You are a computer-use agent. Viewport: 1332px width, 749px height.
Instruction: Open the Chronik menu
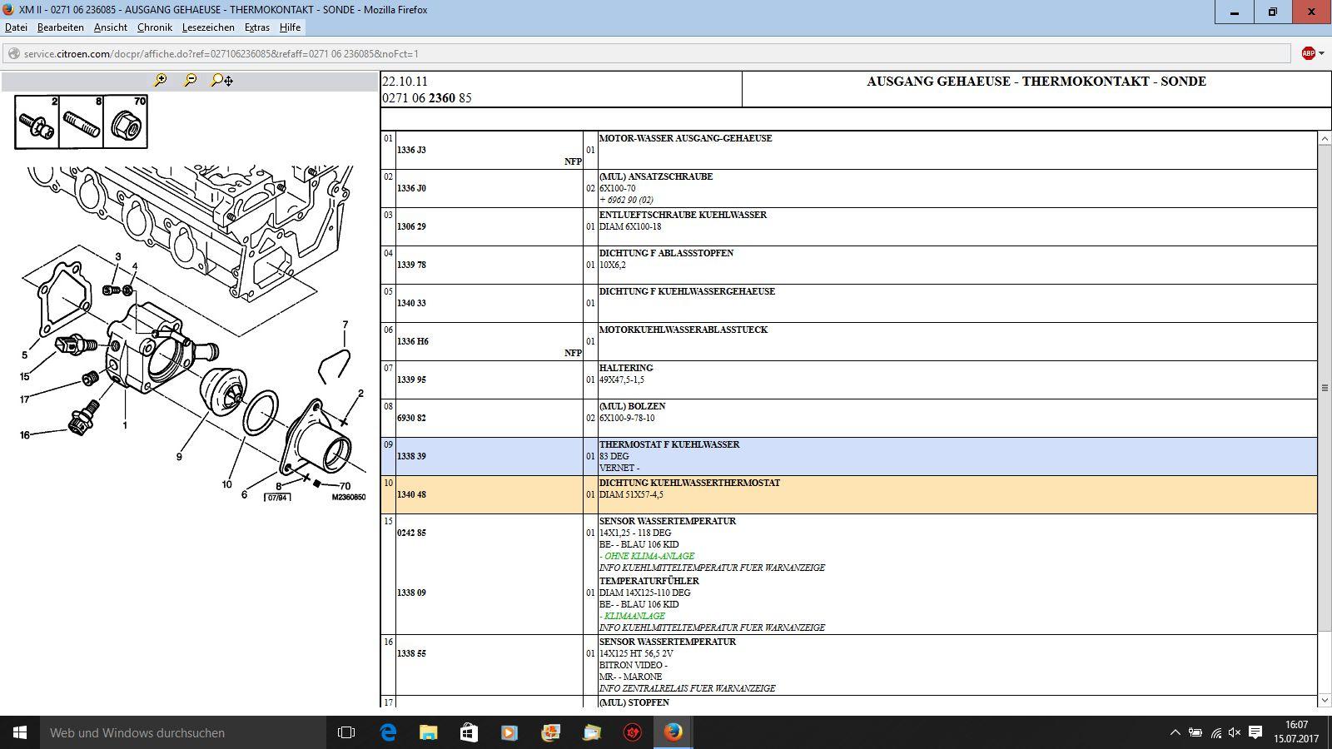point(154,27)
